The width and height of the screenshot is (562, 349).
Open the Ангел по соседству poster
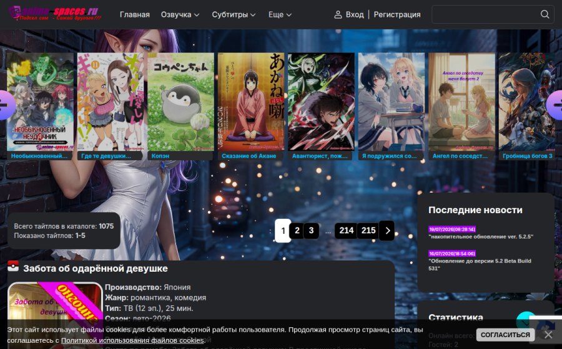click(461, 102)
